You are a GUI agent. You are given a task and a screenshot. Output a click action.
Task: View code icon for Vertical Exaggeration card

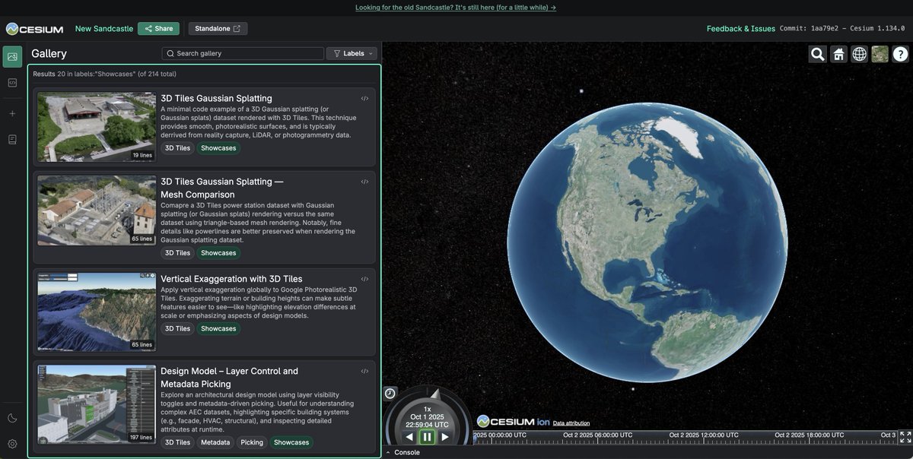(364, 279)
